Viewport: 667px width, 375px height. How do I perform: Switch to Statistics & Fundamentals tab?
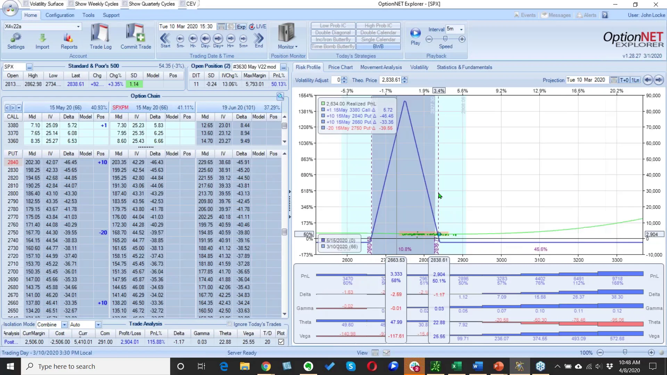[464, 67]
